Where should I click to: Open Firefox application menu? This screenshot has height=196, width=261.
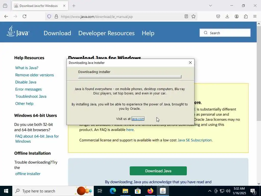point(255,16)
